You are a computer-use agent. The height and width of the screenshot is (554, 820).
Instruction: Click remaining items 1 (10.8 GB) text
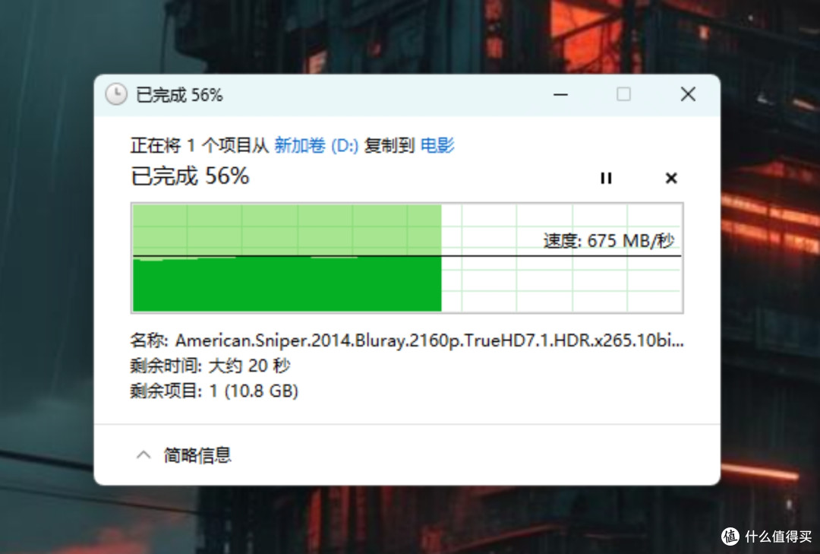(x=254, y=391)
